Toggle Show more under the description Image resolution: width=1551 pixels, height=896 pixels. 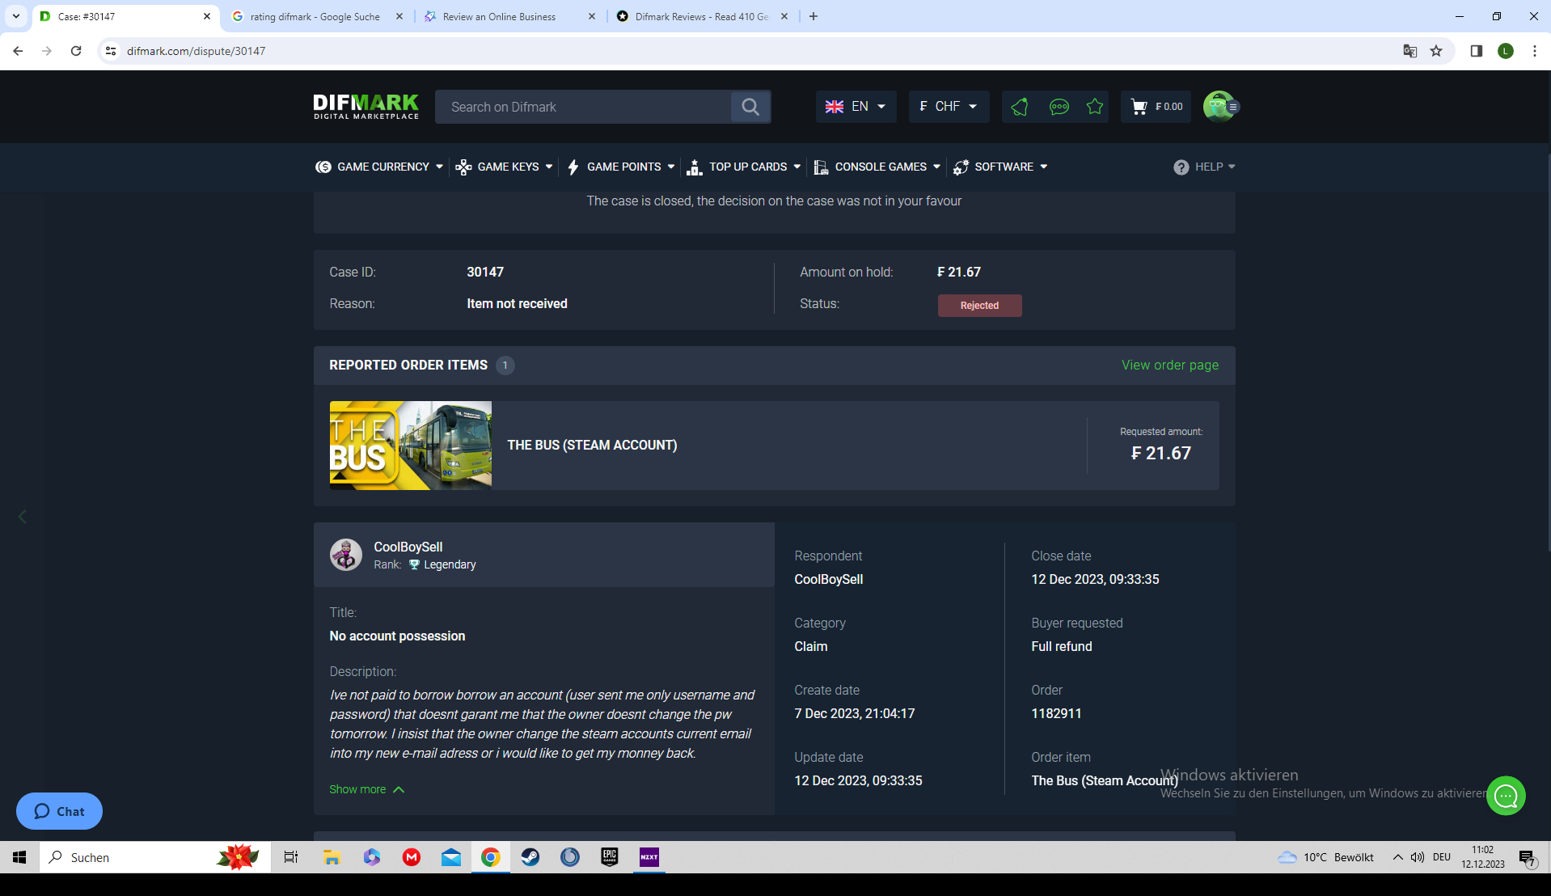coord(366,789)
